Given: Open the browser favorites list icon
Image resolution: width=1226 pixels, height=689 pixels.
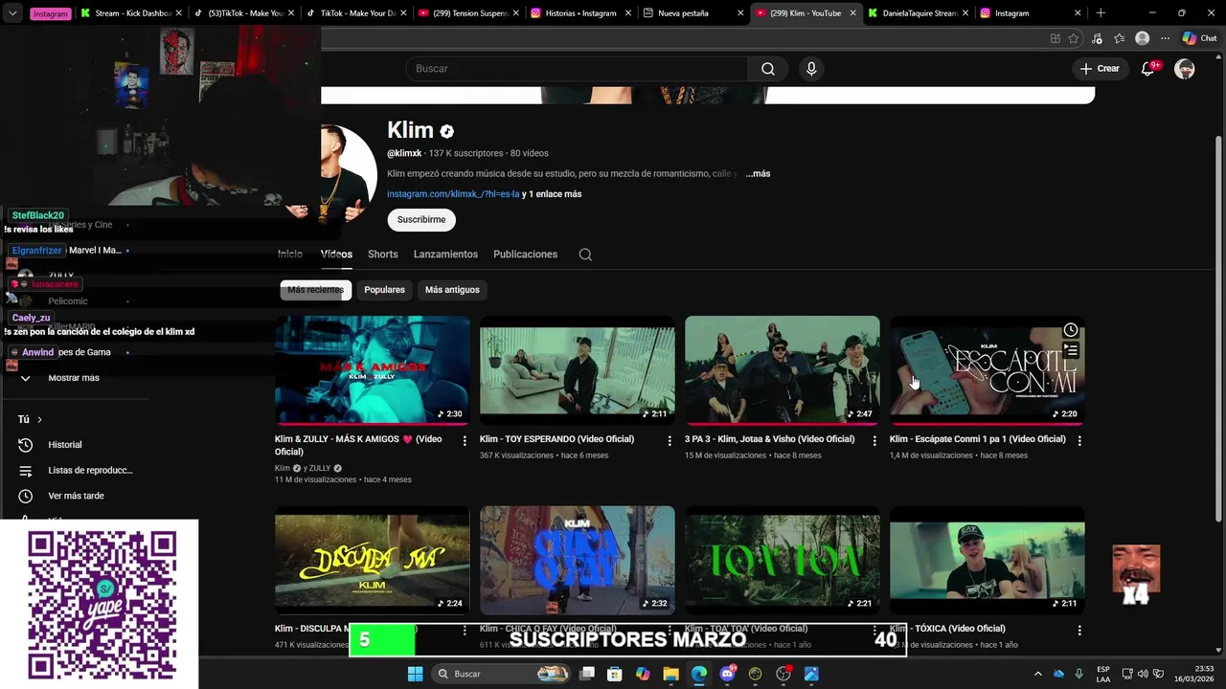Looking at the screenshot, I should coord(1119,38).
